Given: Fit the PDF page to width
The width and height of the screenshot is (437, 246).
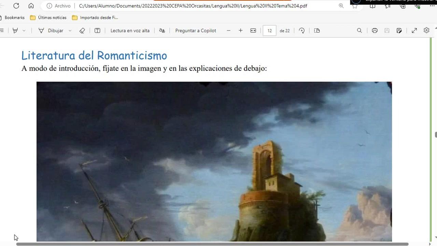Looking at the screenshot, I should [253, 30].
